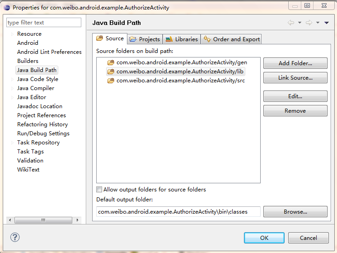This screenshot has width=337, height=253.
Task: Expand the Task Repository node
Action: (x=12, y=143)
